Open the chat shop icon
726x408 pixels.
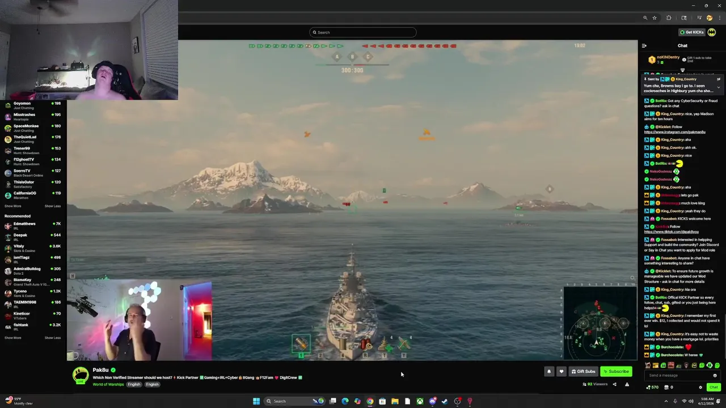665,388
